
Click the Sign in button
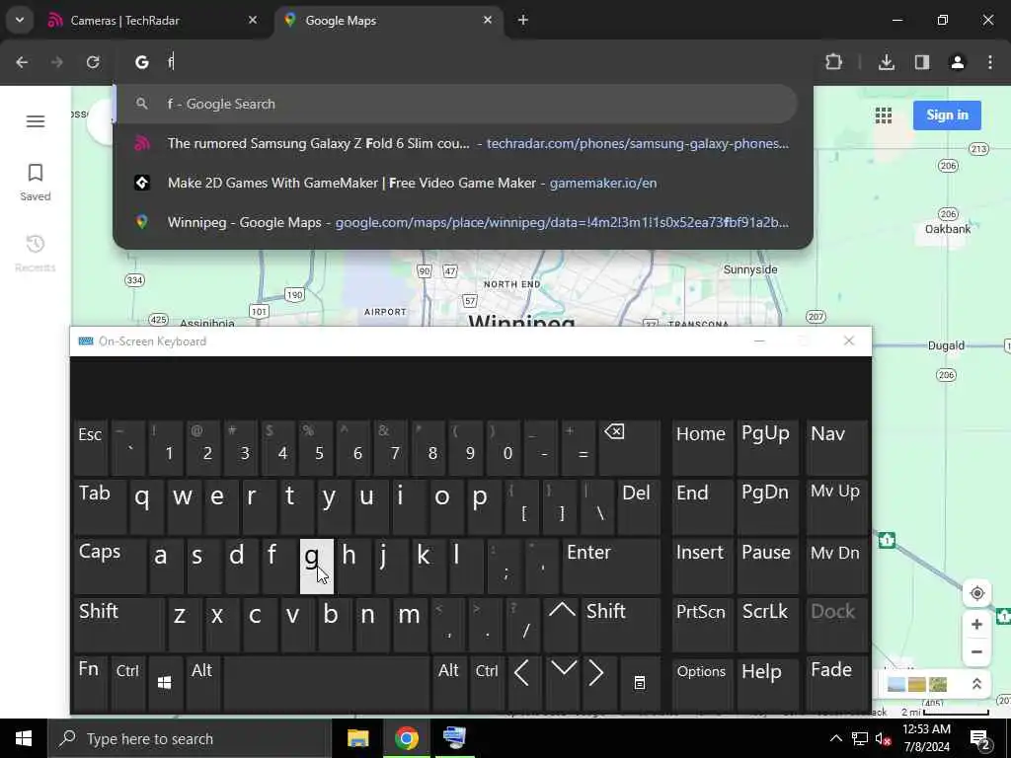tap(947, 115)
